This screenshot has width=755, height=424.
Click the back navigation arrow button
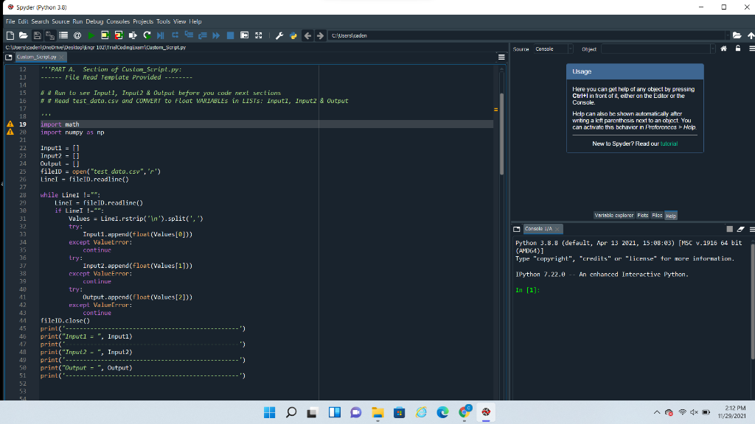click(307, 35)
